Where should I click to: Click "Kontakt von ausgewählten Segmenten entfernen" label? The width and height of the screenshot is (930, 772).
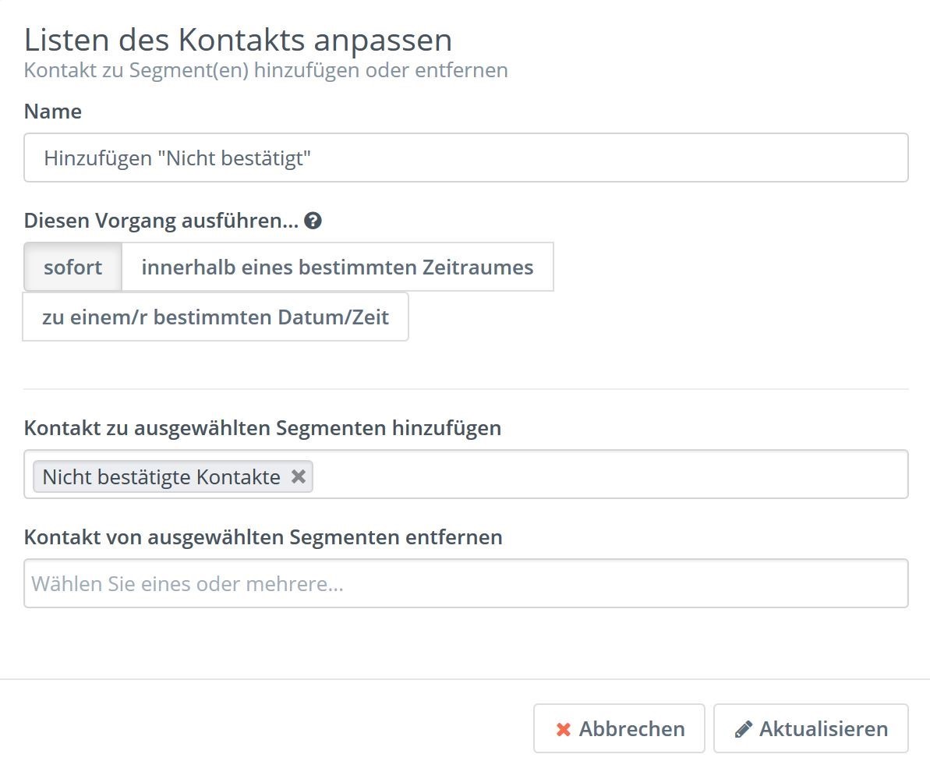tap(263, 537)
